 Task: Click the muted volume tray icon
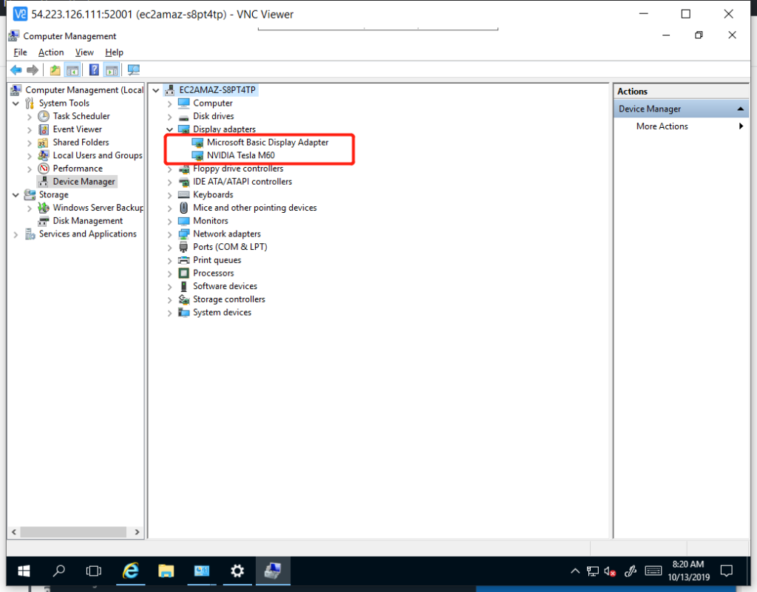point(611,571)
